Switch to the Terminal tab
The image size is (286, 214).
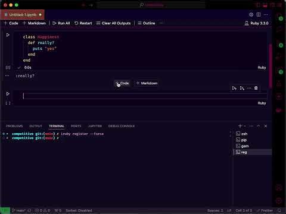57,126
